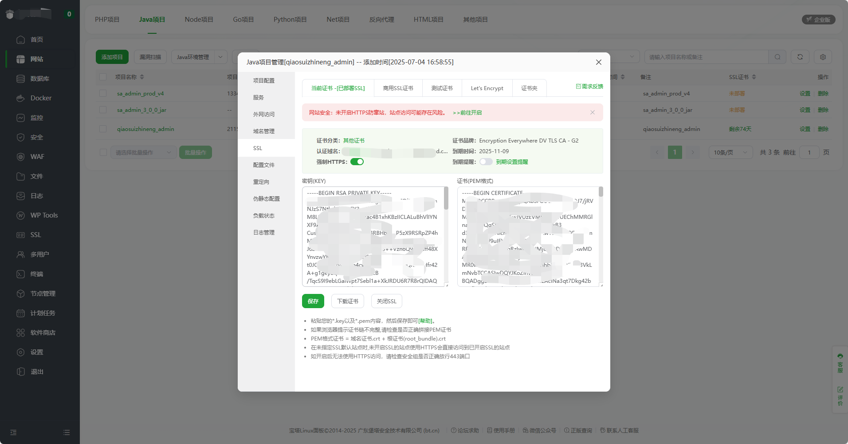Viewport: 848px width, 444px height.
Task: Check the batch operation checkbox
Action: pyautogui.click(x=103, y=152)
